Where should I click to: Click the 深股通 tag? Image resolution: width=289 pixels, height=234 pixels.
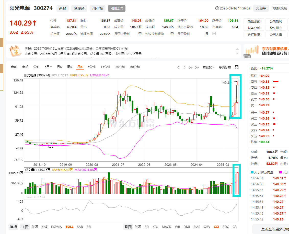[x=79, y=8]
